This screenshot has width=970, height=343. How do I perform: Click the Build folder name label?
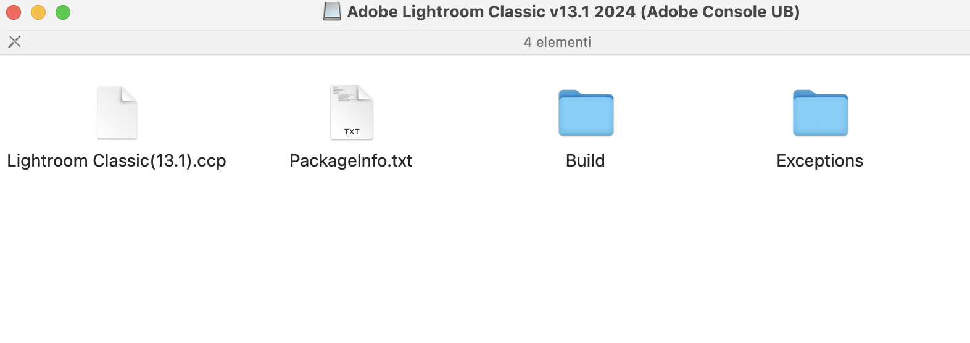tap(586, 161)
